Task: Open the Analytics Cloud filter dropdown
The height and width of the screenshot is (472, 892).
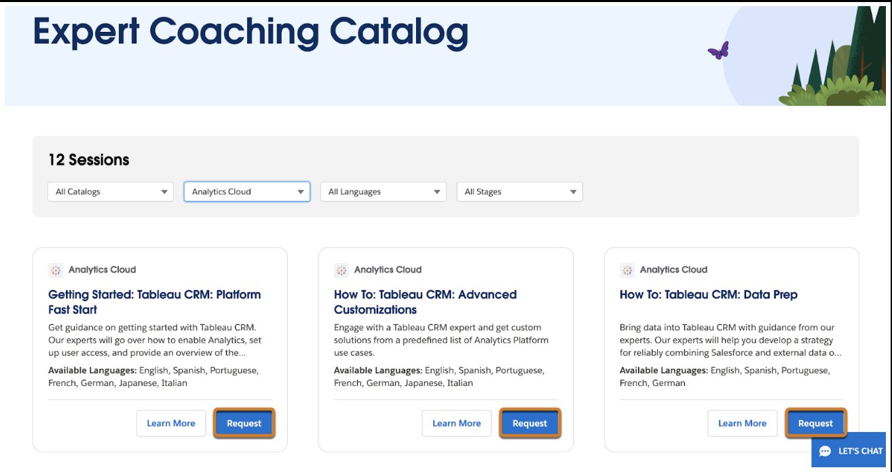Action: click(247, 192)
